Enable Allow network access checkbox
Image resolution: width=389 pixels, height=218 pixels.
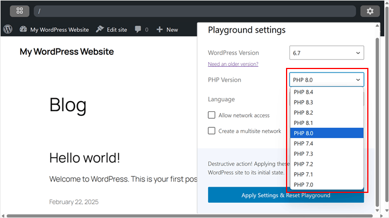tap(212, 115)
